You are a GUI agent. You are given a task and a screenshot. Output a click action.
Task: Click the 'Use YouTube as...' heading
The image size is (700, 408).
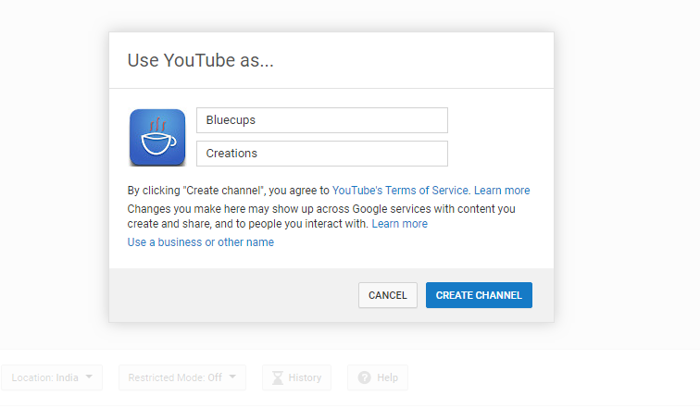[200, 60]
